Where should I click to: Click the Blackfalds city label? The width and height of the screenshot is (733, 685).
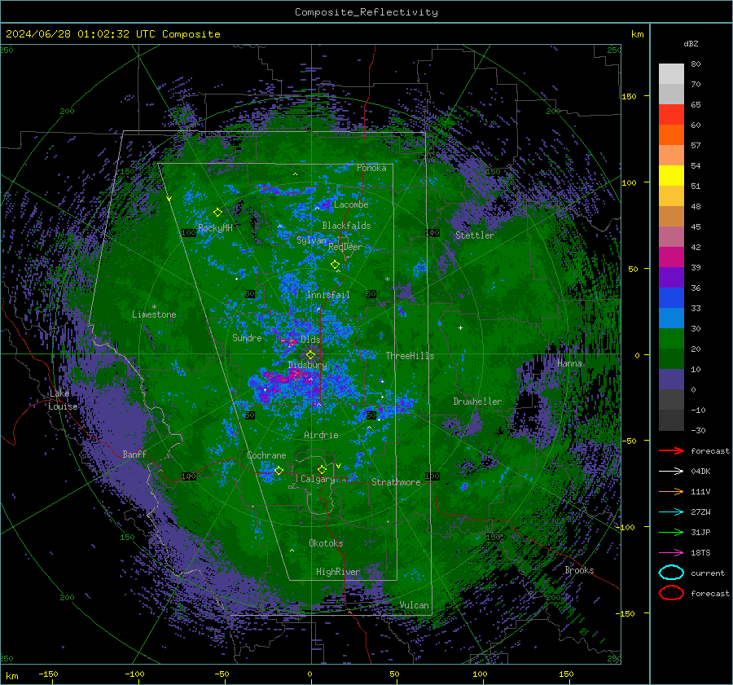tap(346, 226)
